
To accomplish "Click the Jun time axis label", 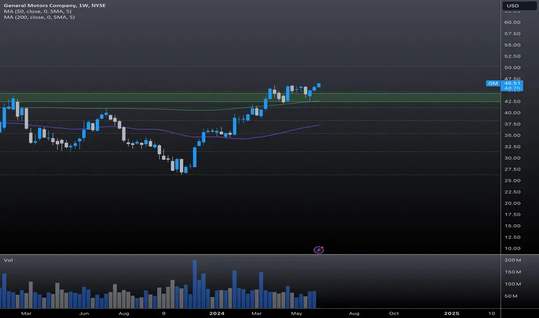I will click(x=84, y=313).
